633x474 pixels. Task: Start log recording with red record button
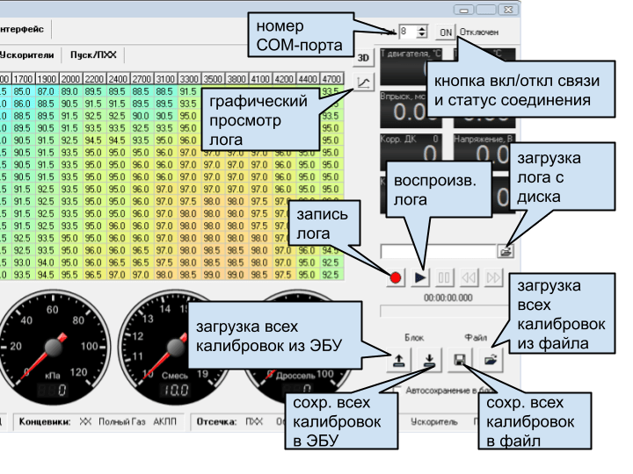[x=396, y=278]
